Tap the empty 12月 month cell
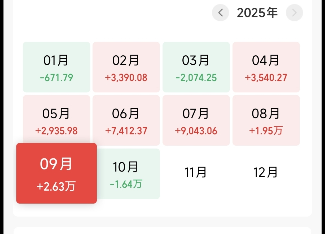The image size is (325, 234). [266, 173]
